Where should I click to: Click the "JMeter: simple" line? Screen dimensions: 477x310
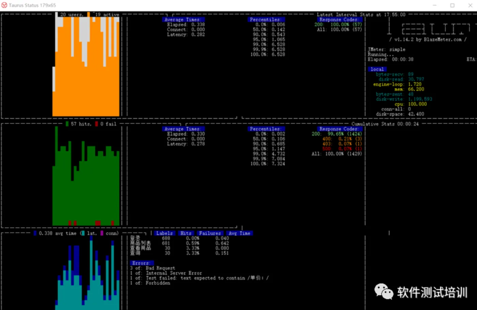coord(386,49)
